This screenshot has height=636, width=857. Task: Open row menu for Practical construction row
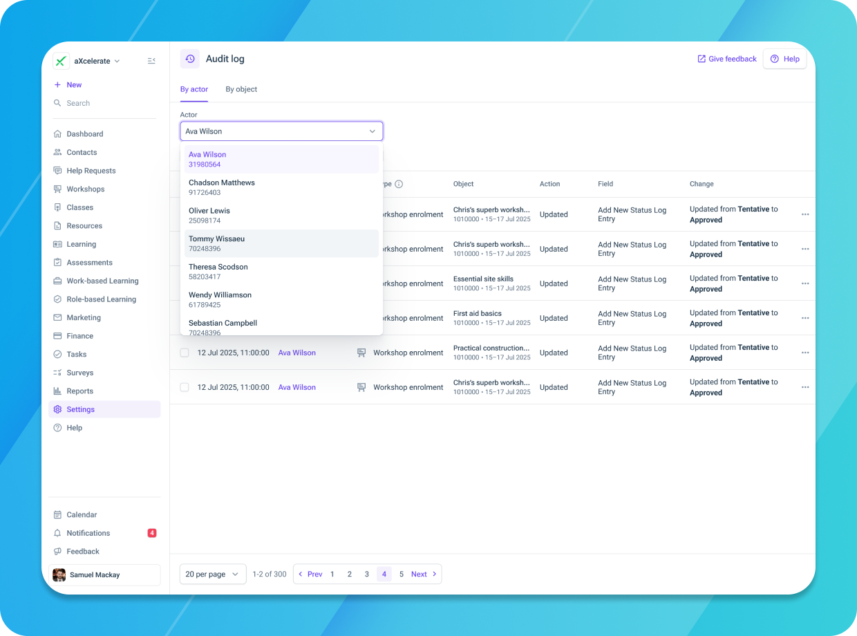point(805,353)
